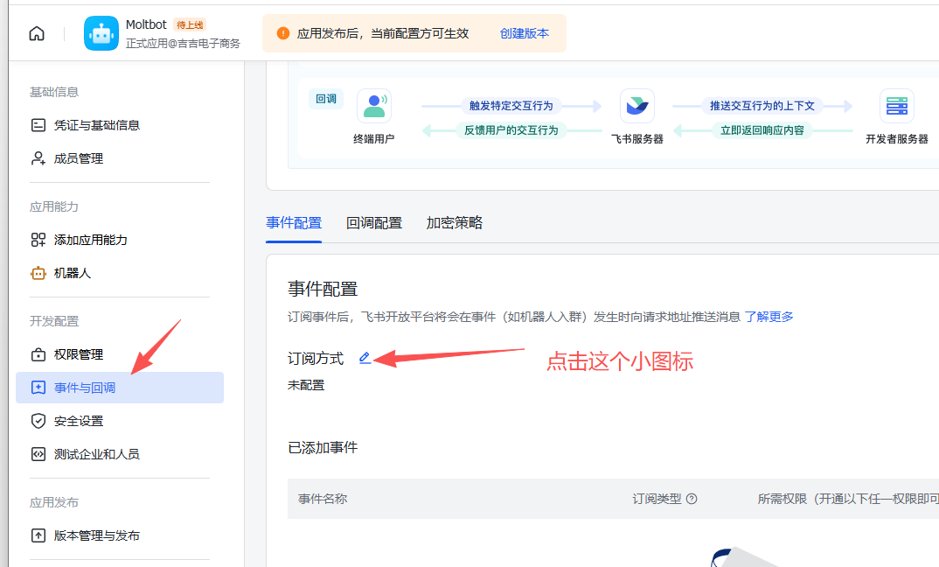Click the home icon in header
The height and width of the screenshot is (567, 939).
pos(37,33)
